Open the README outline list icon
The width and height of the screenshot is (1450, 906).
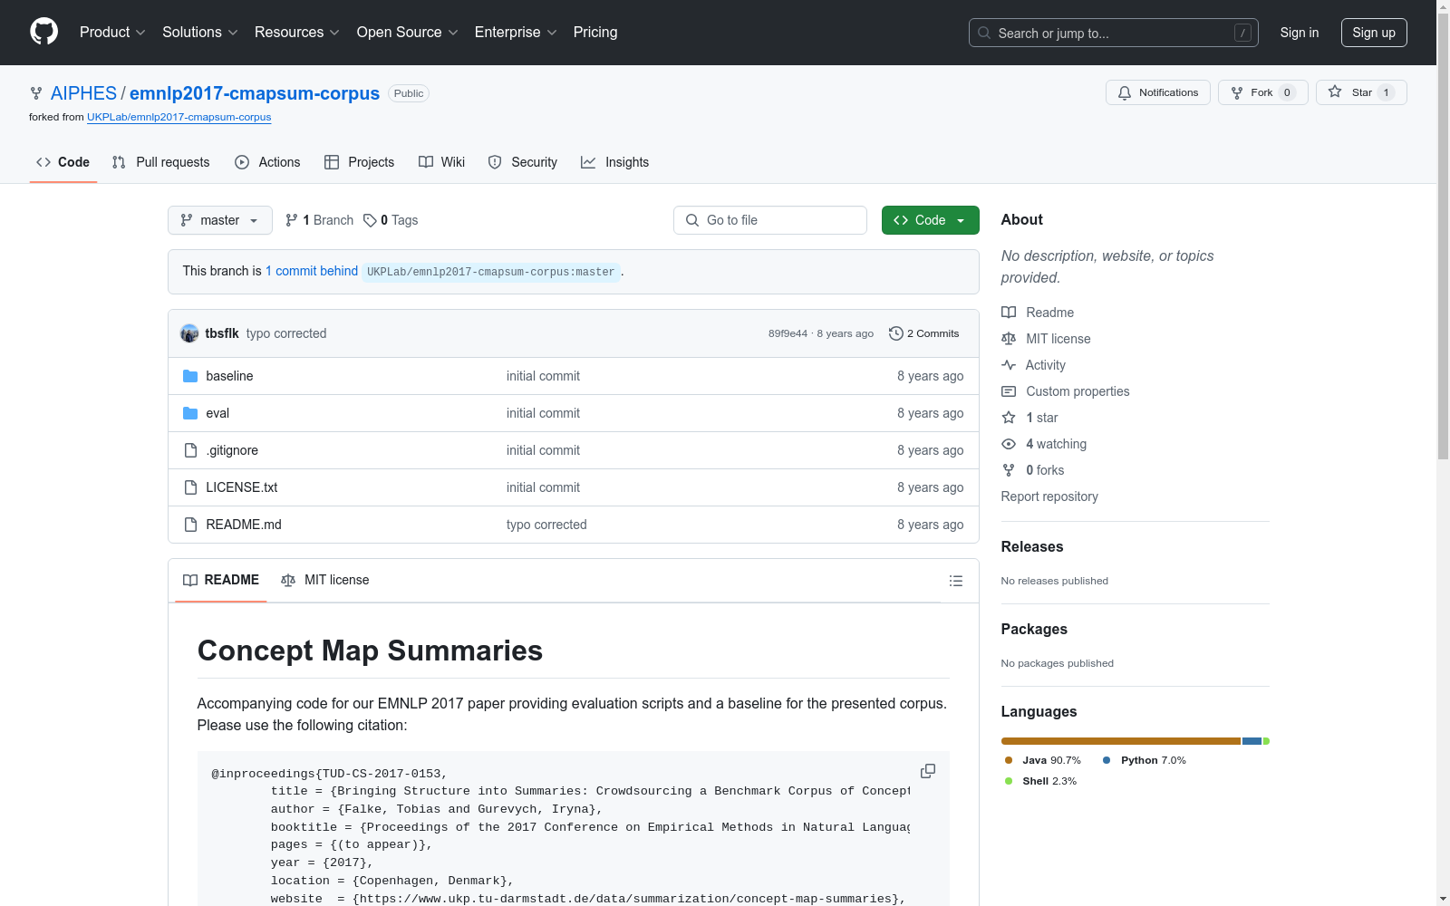[955, 581]
